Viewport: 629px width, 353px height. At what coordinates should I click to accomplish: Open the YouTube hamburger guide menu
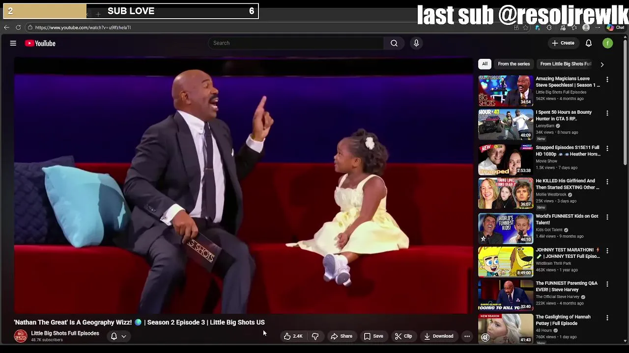pos(13,43)
